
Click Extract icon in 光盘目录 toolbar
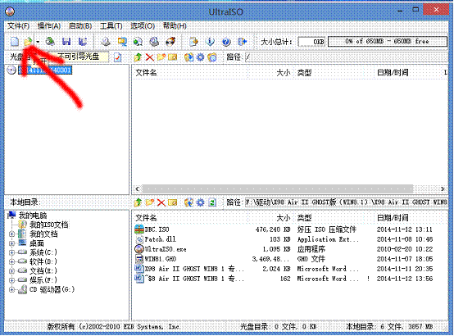[188, 57]
